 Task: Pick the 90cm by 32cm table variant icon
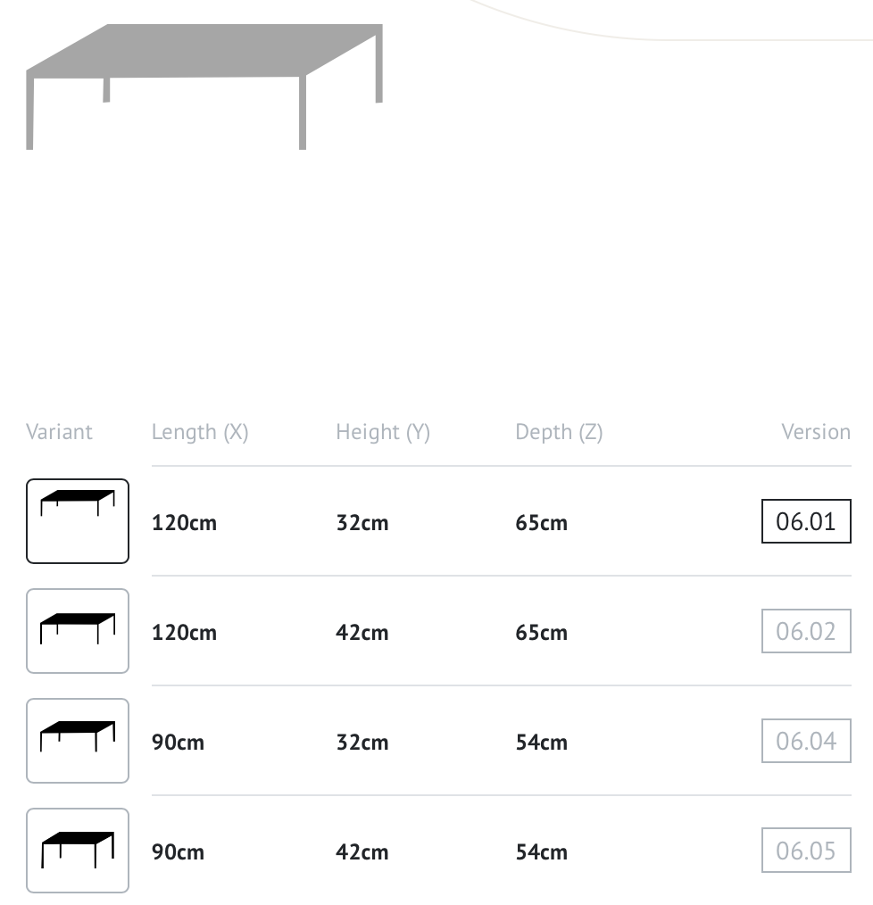pyautogui.click(x=78, y=741)
